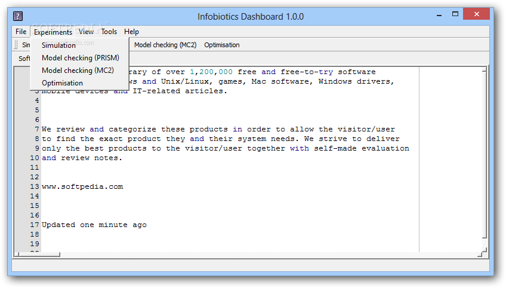
Task: Click the number '1,200,000' in first line
Action: click(211, 72)
